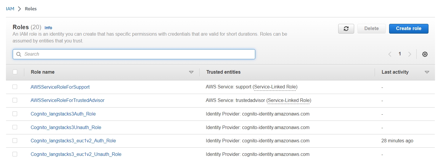443x160 pixels.
Task: Select the AWSServiceRoleForSupport checkbox
Action: pos(15,87)
